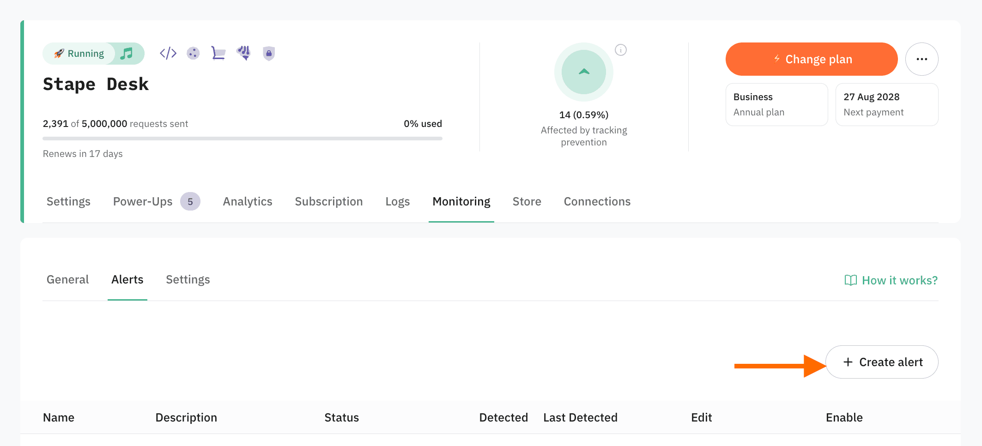Screen dimensions: 982x446
Task: Open the monitoring Settings sub-tab
Action: click(x=188, y=280)
